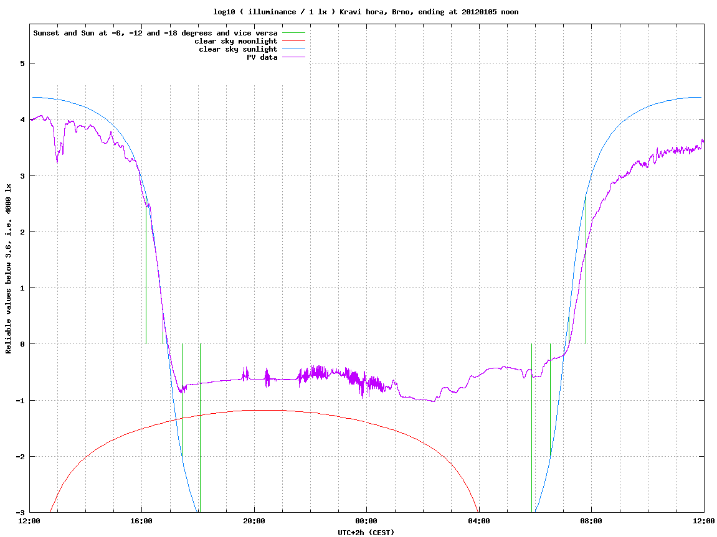Click the last green marker before 08:00
717x537 pixels.
586,269
